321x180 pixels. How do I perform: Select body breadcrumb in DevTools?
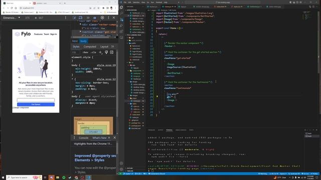click(84, 41)
